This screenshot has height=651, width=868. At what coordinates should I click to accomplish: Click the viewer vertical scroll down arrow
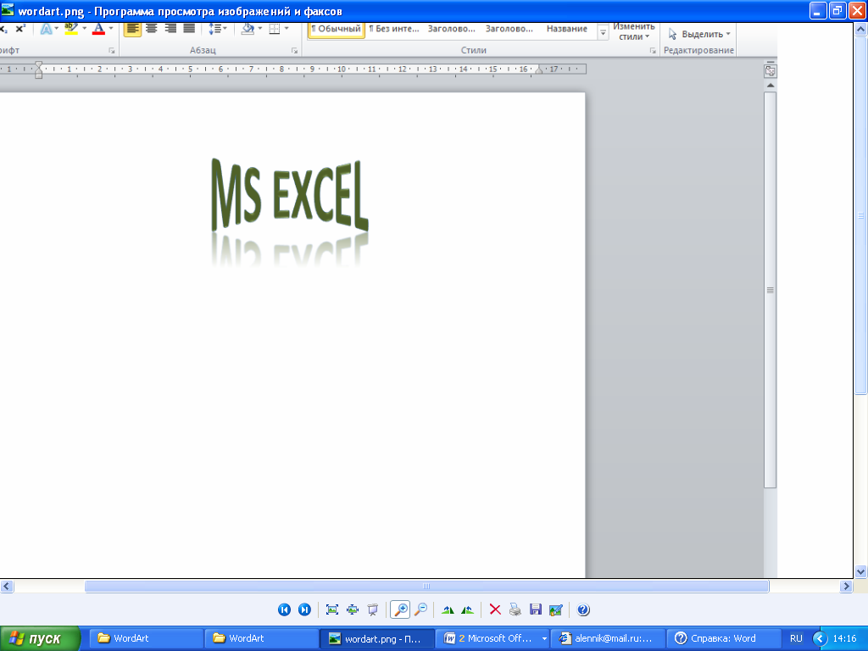[861, 572]
